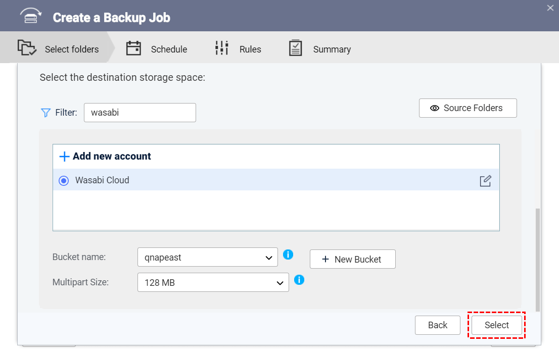Create a New Bucket
The height and width of the screenshot is (356, 559).
tap(352, 259)
